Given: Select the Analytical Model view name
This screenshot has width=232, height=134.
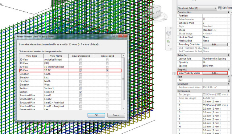Looking at the screenshot, I should [x=53, y=60].
